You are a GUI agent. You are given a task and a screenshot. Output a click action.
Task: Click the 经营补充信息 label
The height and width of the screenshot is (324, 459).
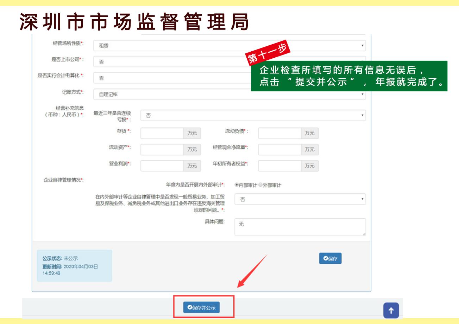coord(64,111)
